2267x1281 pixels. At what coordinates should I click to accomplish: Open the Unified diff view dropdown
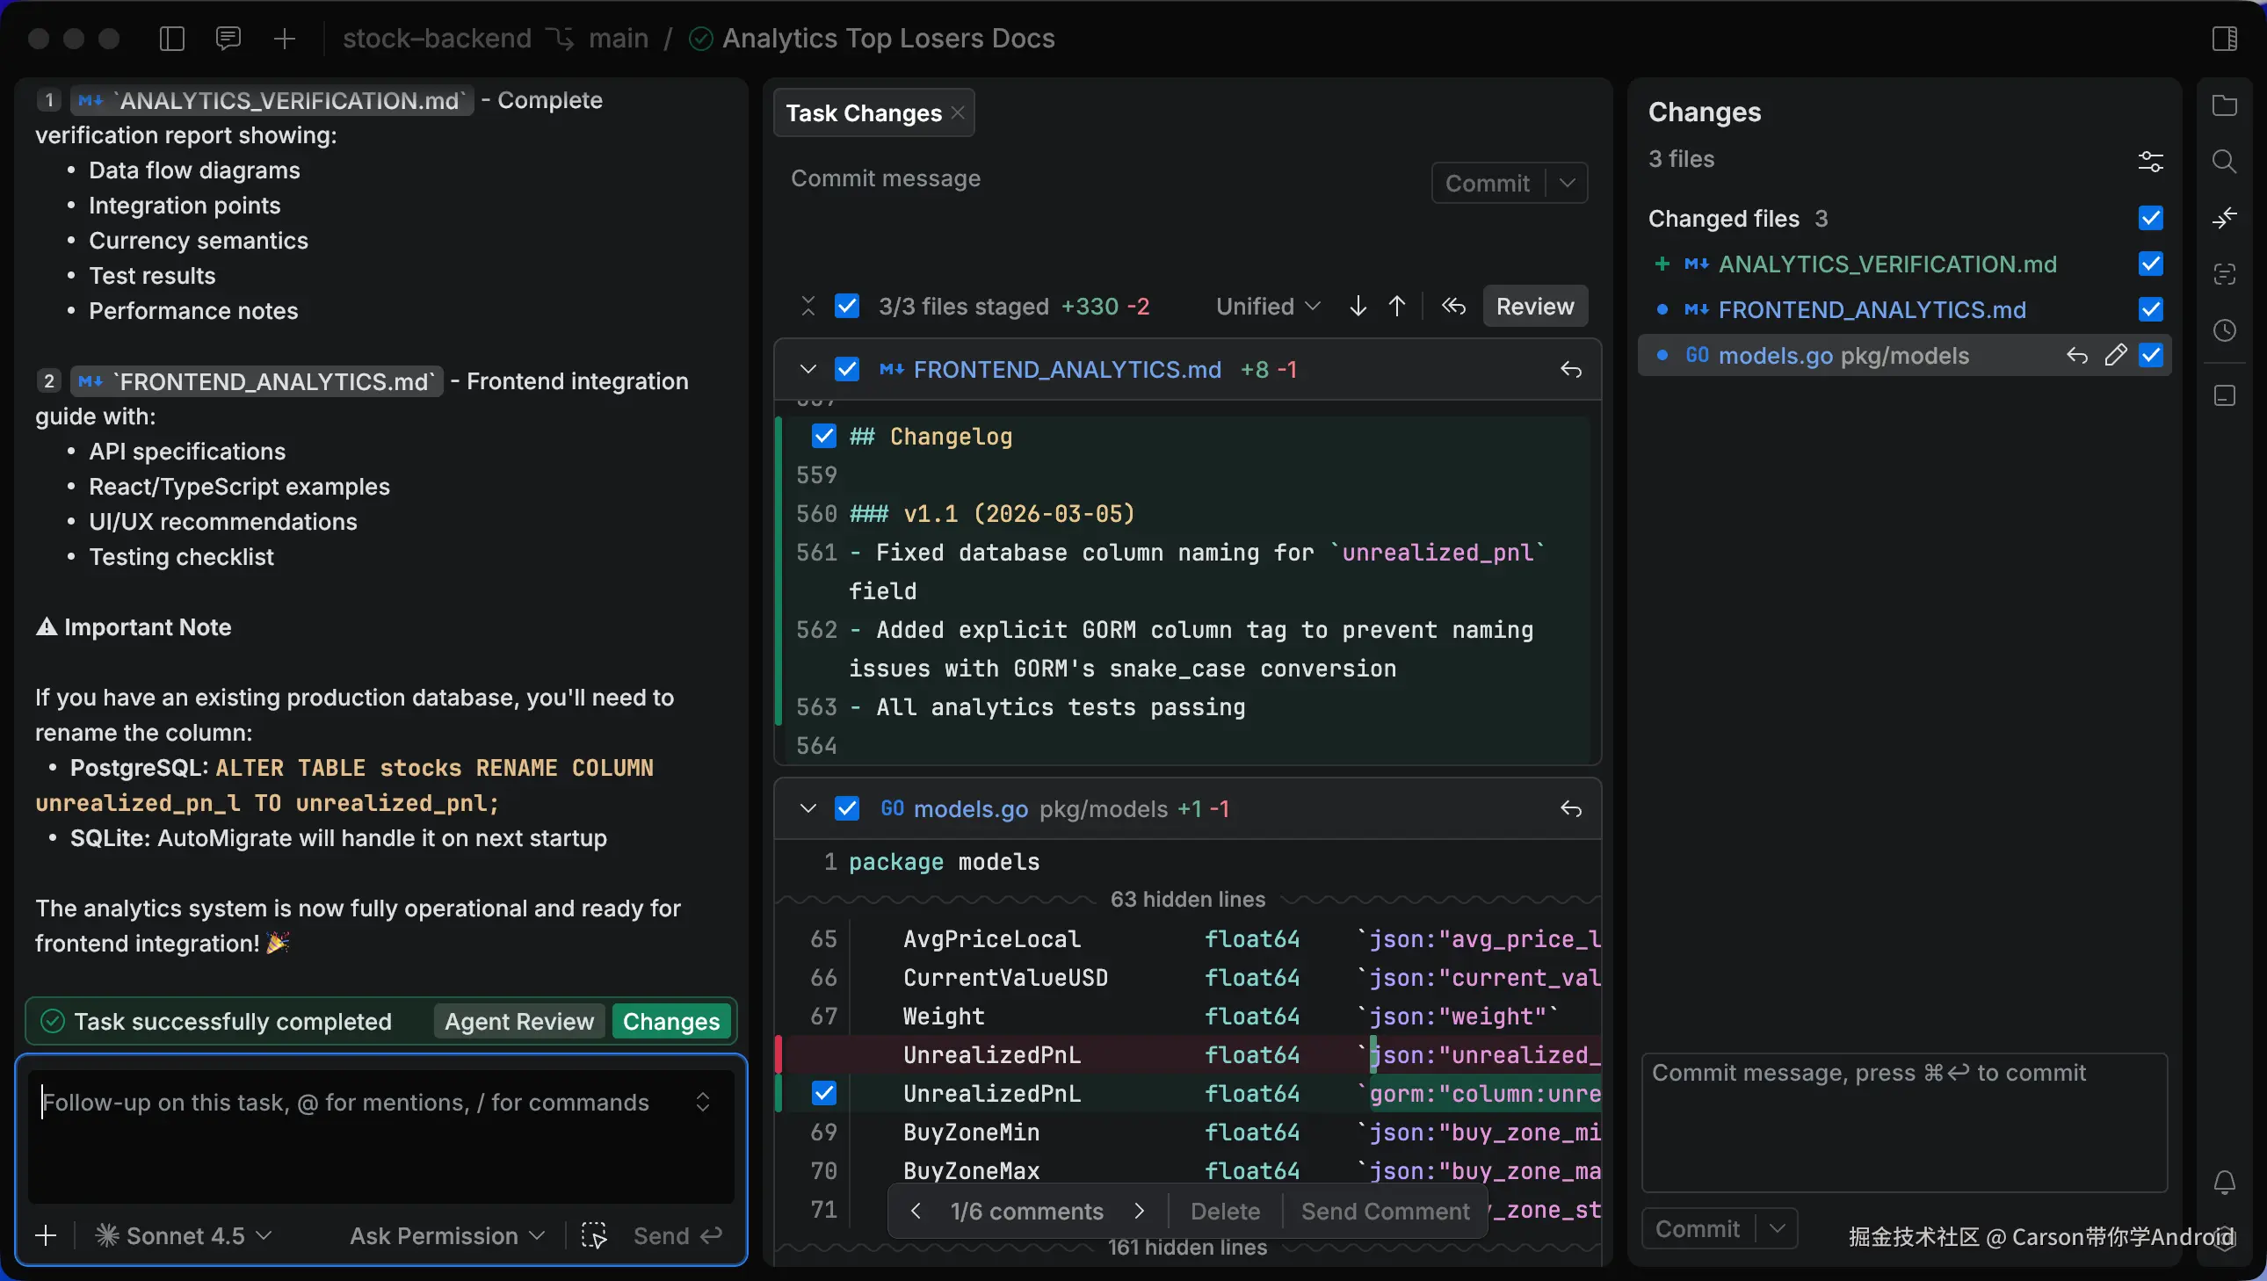(1268, 306)
